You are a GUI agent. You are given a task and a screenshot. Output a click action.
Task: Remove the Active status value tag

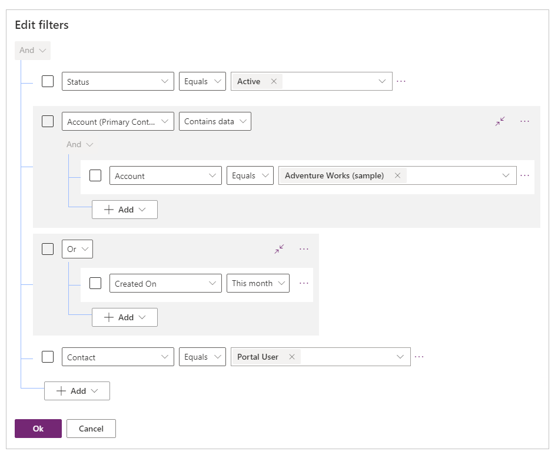click(x=274, y=82)
